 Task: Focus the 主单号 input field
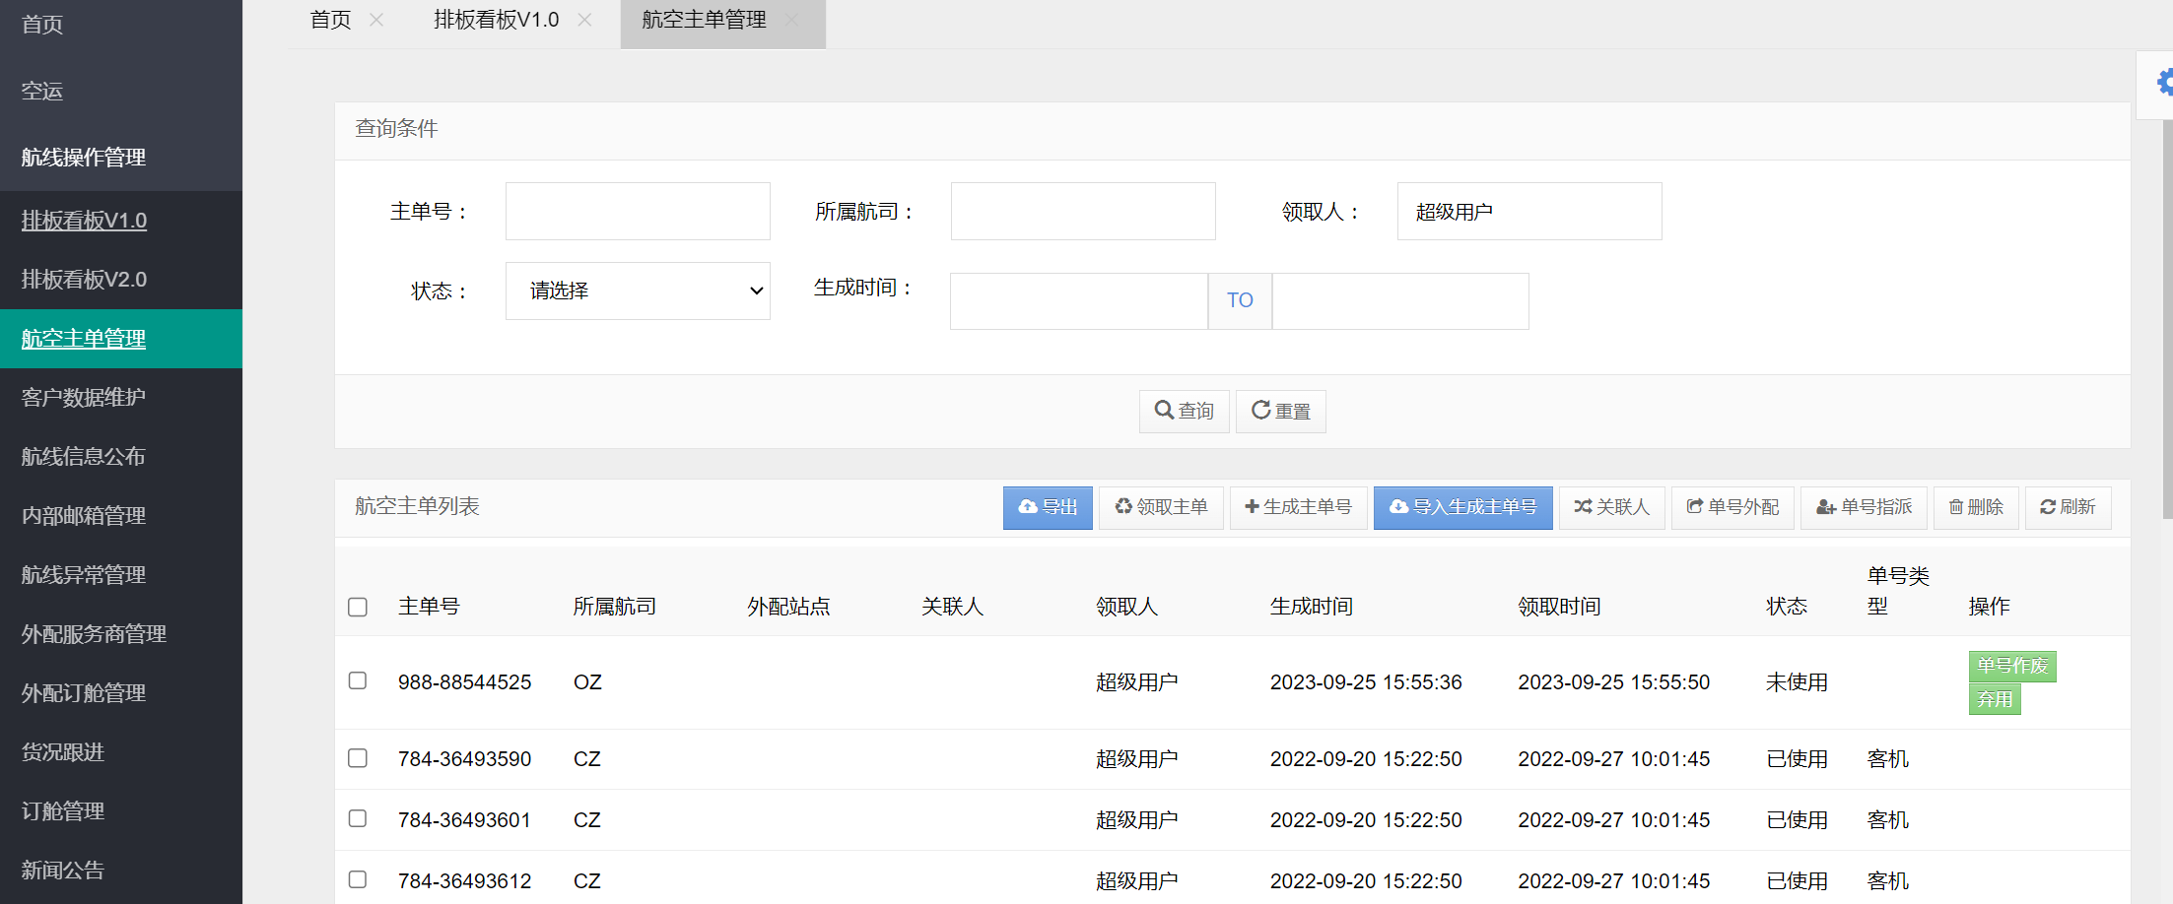coord(638,211)
